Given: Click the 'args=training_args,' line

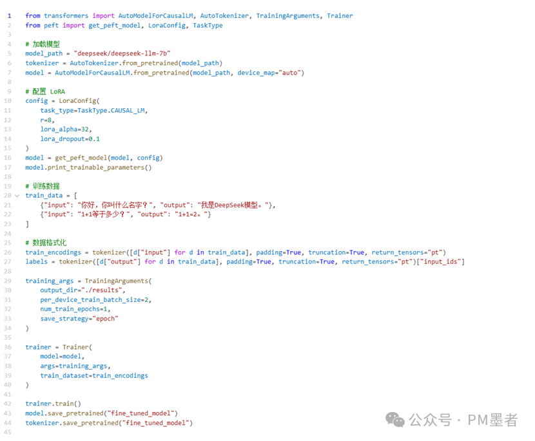Looking at the screenshot, I should tap(75, 366).
